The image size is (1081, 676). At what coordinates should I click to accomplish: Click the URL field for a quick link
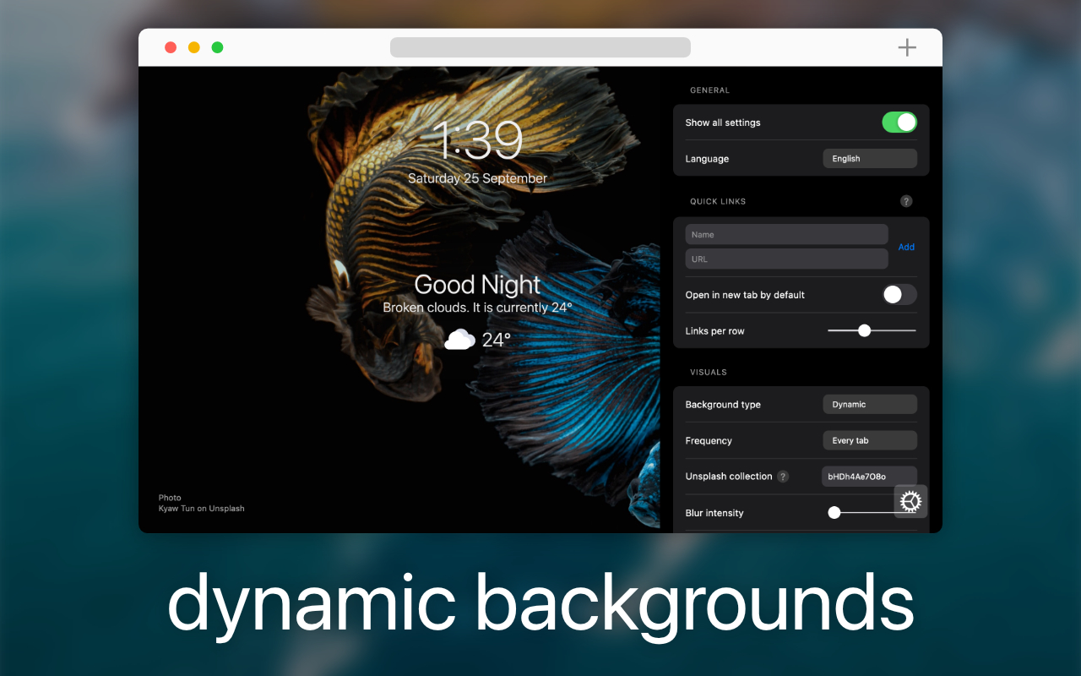click(786, 259)
